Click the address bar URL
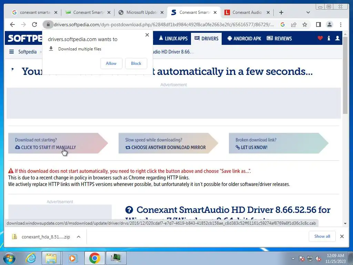The image size is (353, 265). [164, 24]
